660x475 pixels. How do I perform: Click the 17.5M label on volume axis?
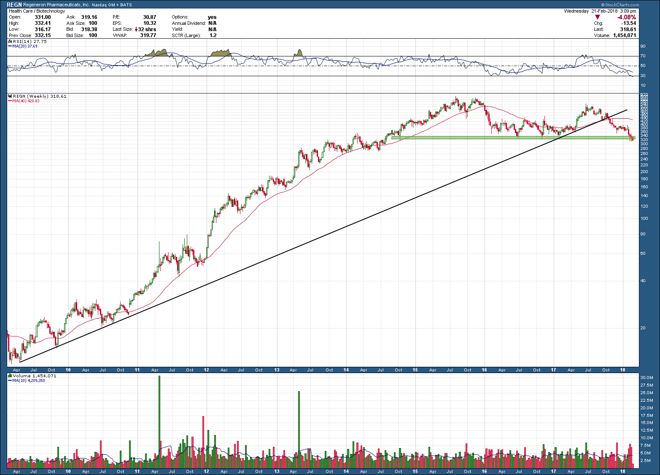pyautogui.click(x=647, y=415)
